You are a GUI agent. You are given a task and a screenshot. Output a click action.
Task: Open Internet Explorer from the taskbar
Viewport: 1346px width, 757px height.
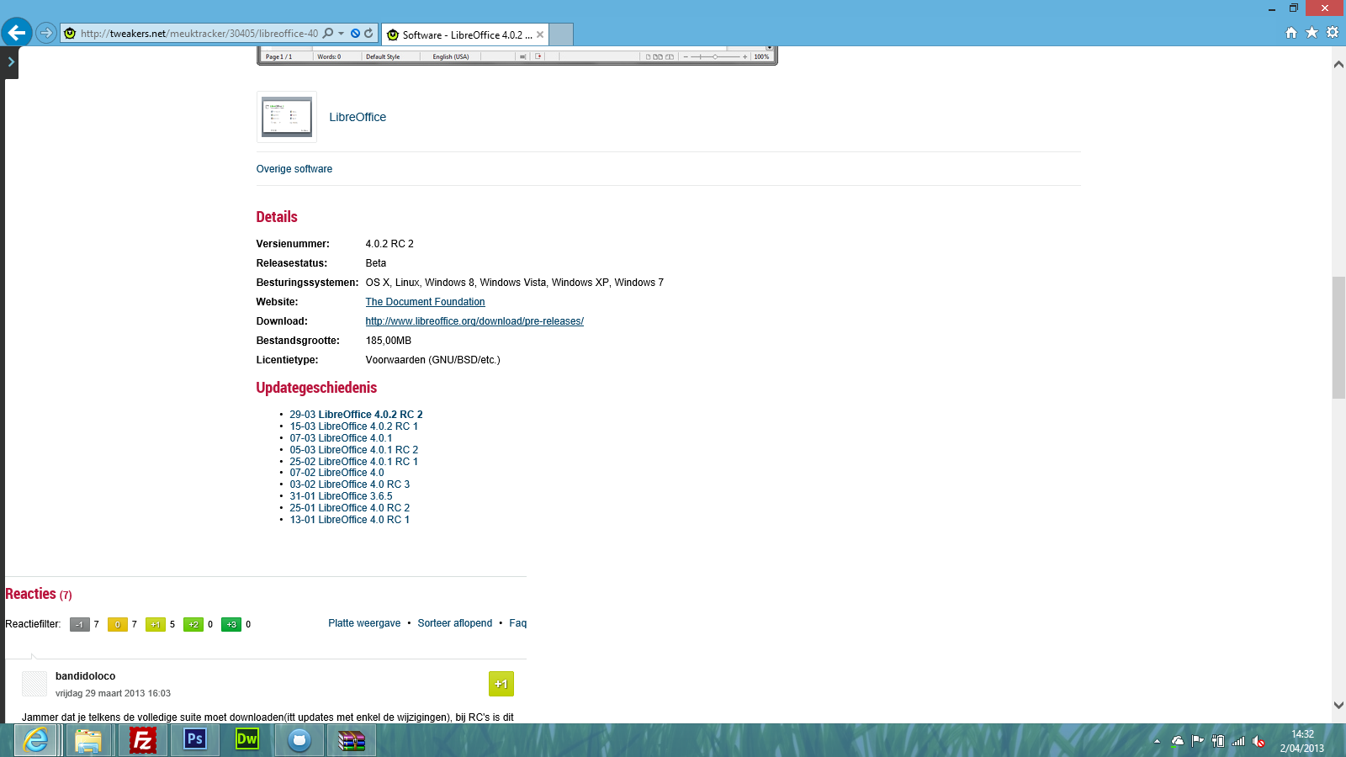[x=35, y=740]
